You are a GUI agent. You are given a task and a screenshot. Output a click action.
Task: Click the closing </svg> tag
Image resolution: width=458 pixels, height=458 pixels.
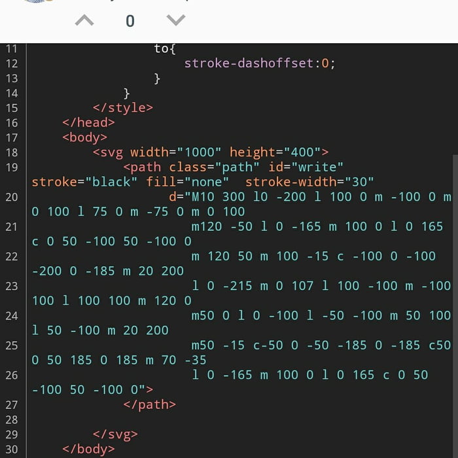pyautogui.click(x=115, y=434)
